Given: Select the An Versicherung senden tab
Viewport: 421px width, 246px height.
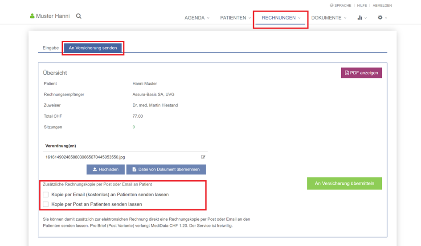Looking at the screenshot, I should 93,48.
